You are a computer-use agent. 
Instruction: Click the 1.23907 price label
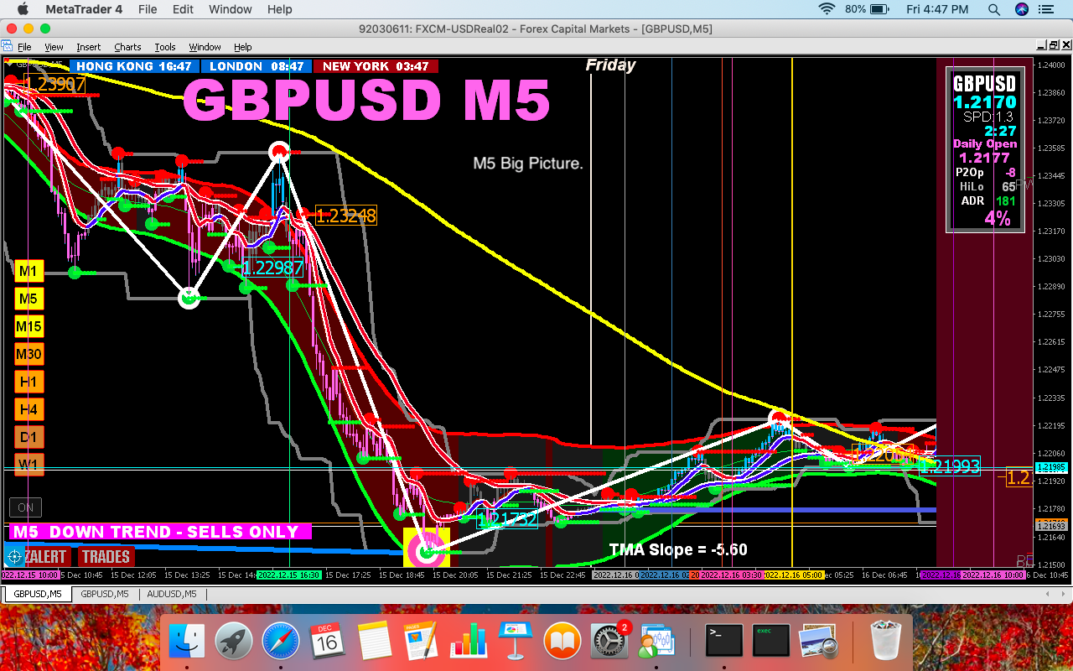54,84
